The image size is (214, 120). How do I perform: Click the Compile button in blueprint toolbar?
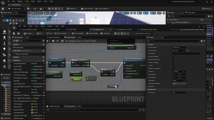coord(27,33)
